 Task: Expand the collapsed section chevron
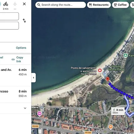(25, 108)
